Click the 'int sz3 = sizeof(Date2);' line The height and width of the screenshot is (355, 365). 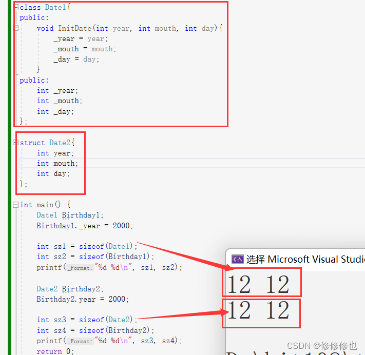click(x=87, y=320)
